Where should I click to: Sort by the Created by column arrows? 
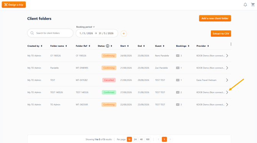(41, 46)
